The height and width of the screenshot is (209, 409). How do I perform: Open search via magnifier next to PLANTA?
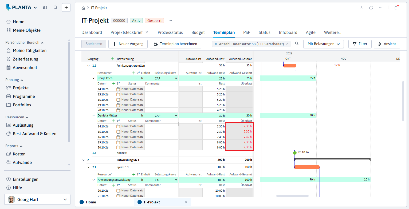(x=56, y=7)
